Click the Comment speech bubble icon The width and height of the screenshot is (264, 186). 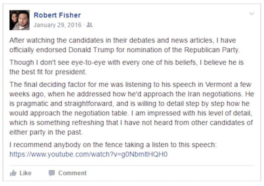point(51,173)
